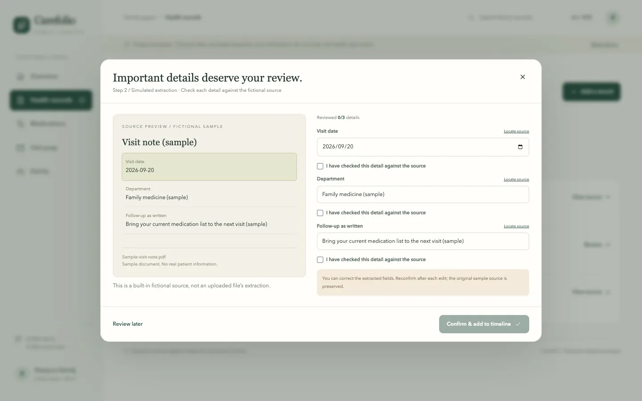
Task: Click Confirm & add to timeline
Action: coord(484,324)
